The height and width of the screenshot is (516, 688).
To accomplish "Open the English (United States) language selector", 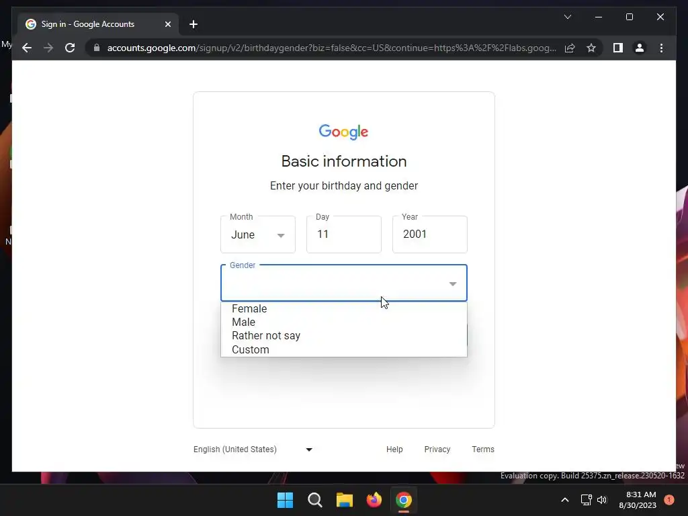I will [x=253, y=449].
